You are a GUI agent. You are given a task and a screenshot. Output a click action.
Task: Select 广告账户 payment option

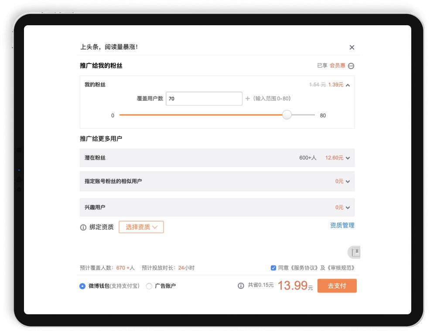[149, 286]
